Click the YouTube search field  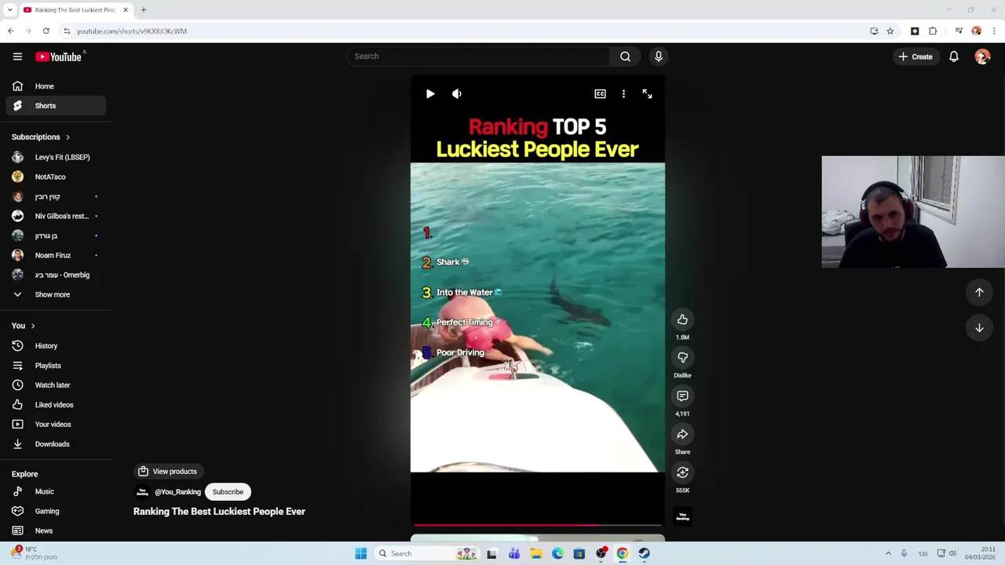[477, 56]
